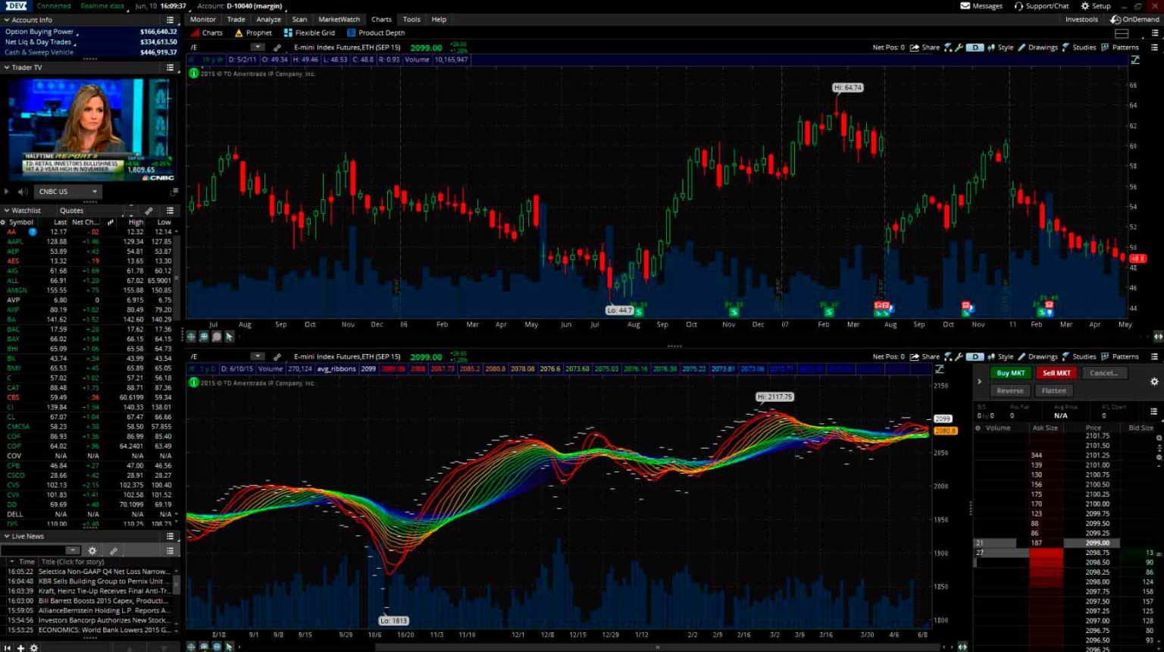Open CNBC US channel dropdown

pyautogui.click(x=67, y=192)
